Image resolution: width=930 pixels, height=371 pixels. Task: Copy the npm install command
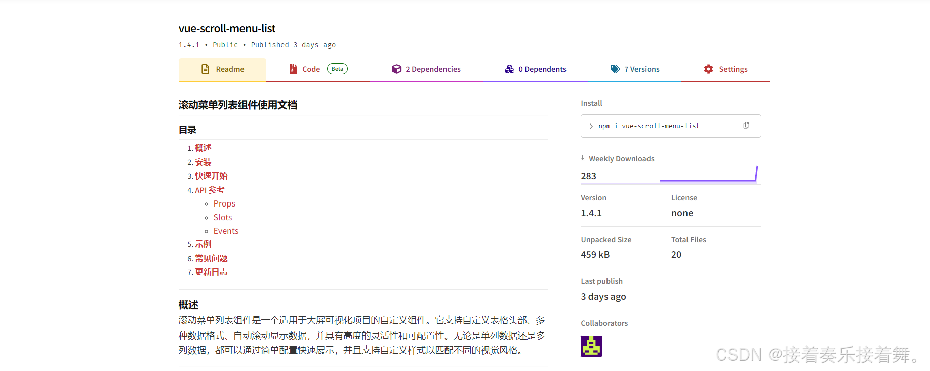coord(746,126)
